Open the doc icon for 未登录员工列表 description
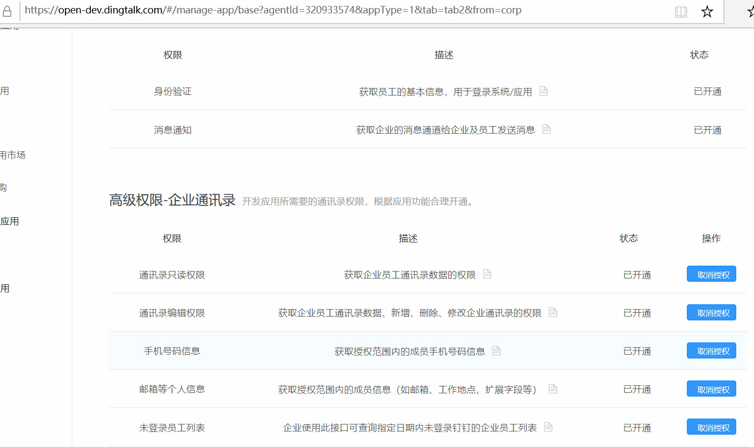 coord(548,427)
